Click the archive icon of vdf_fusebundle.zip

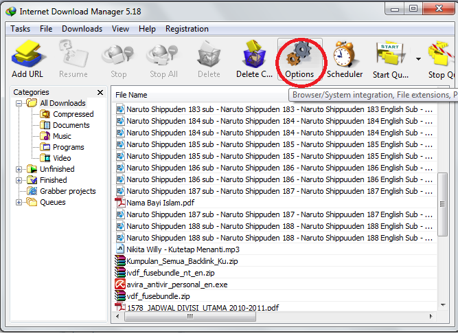(x=119, y=296)
